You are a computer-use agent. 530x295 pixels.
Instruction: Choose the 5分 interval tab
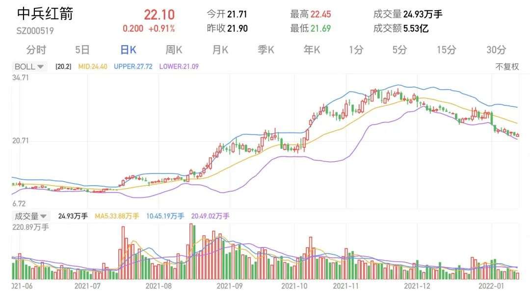[400, 49]
